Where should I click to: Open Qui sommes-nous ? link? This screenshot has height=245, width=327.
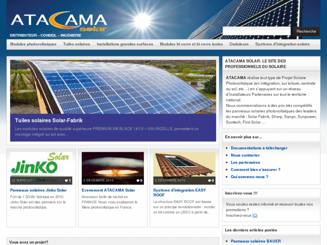(x=250, y=177)
